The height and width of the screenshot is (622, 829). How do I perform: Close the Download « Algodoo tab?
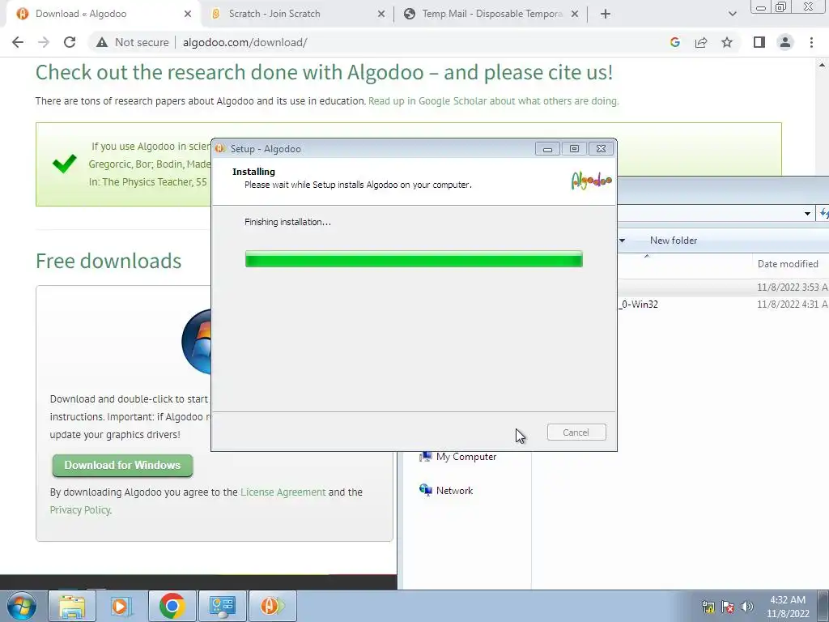188,15
